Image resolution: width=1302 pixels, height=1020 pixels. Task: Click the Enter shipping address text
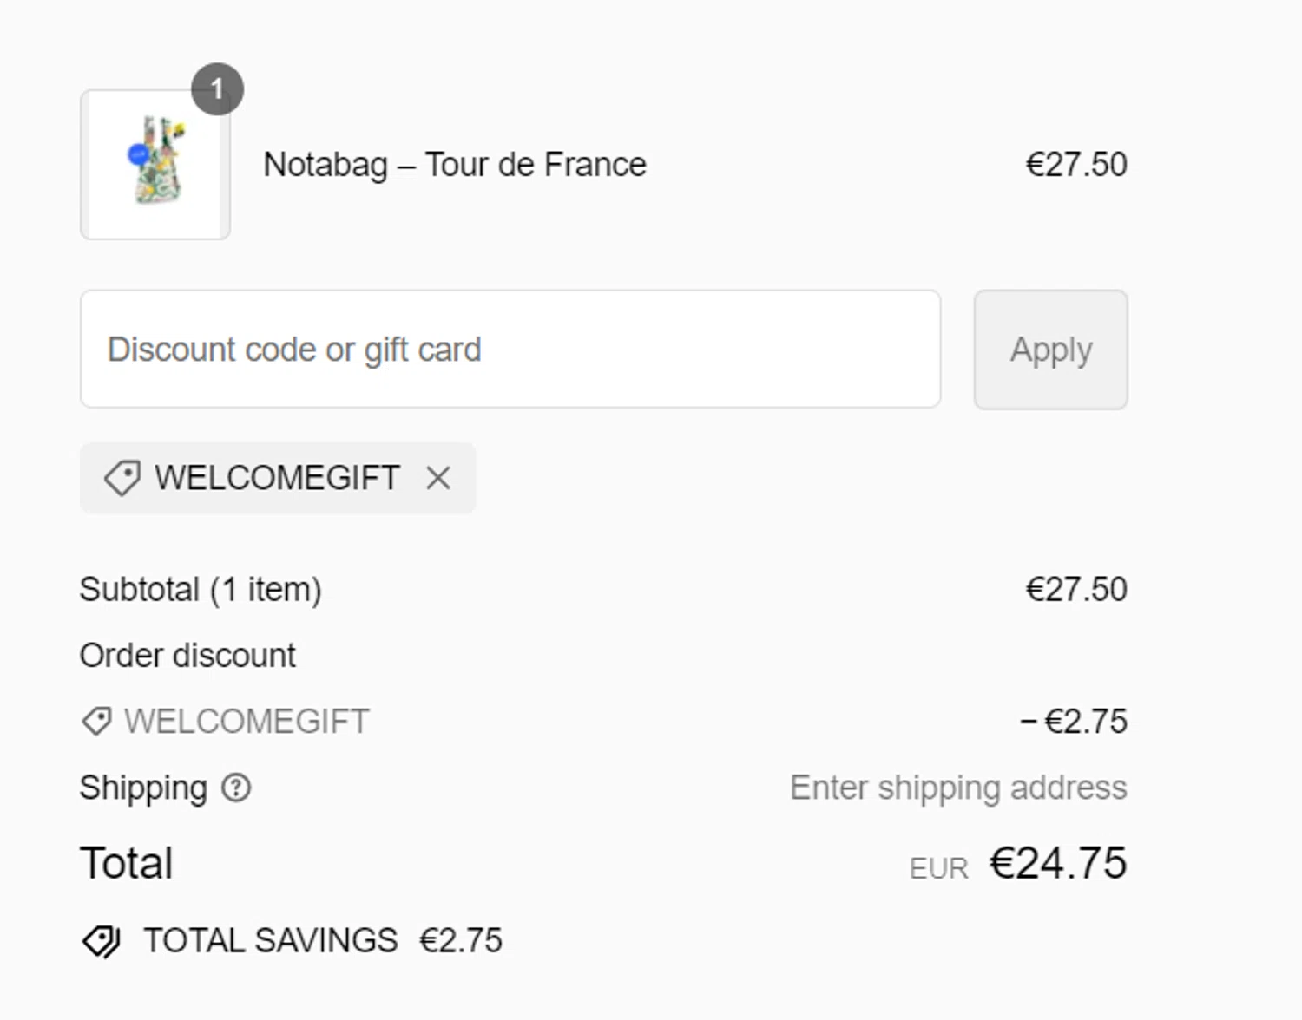click(x=957, y=788)
